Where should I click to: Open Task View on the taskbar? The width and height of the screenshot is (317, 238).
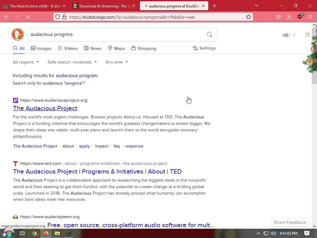coord(22,233)
